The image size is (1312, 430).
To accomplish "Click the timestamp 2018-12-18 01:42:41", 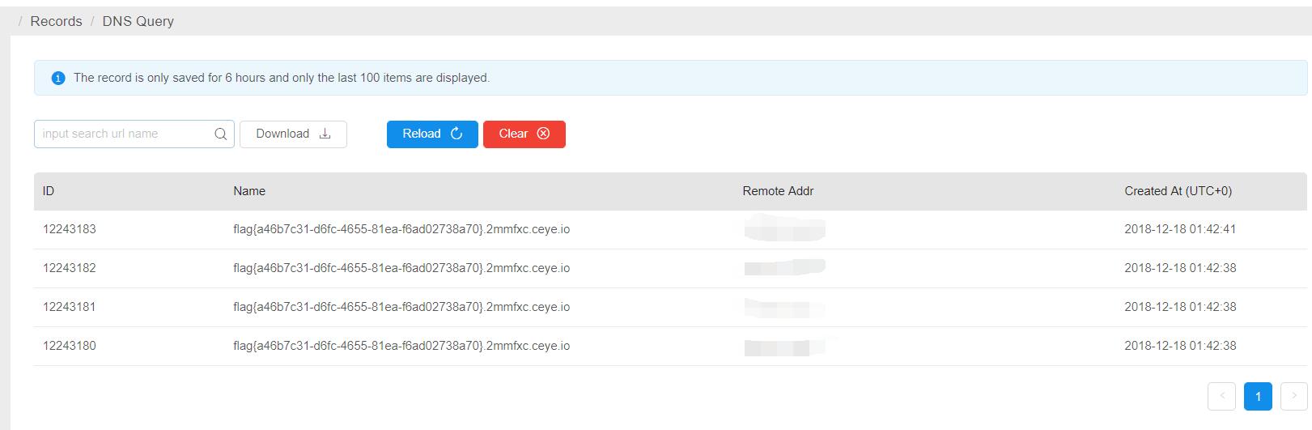I will click(x=1180, y=229).
